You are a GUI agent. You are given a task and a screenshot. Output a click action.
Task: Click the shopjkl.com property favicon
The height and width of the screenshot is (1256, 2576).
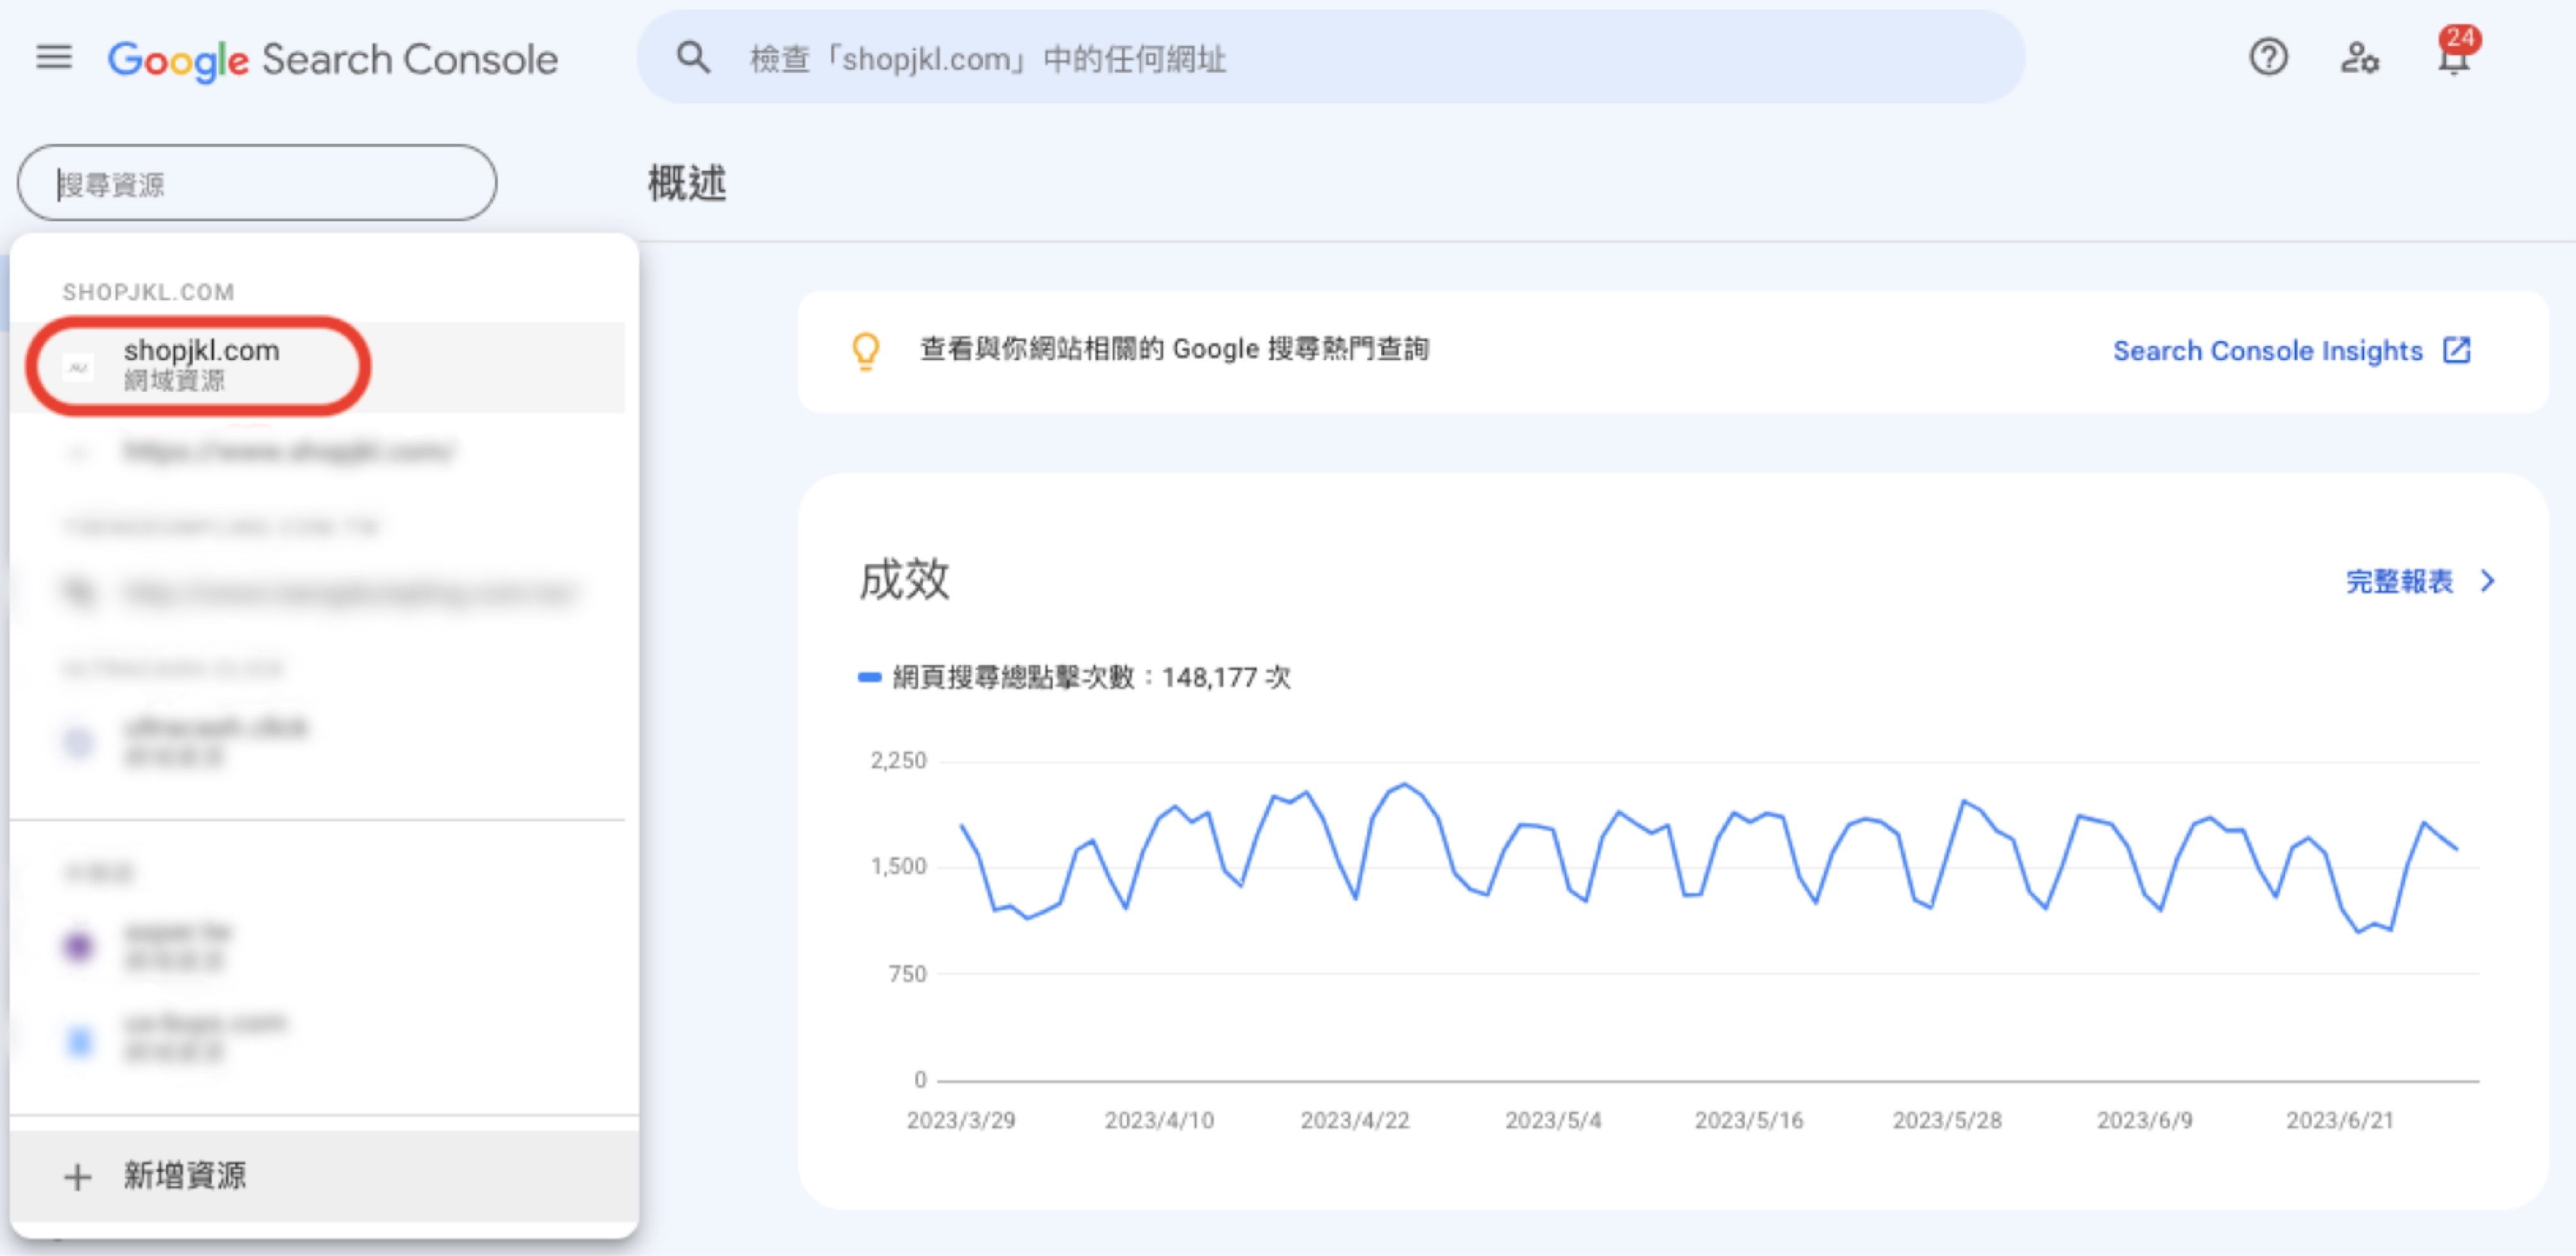point(79,368)
